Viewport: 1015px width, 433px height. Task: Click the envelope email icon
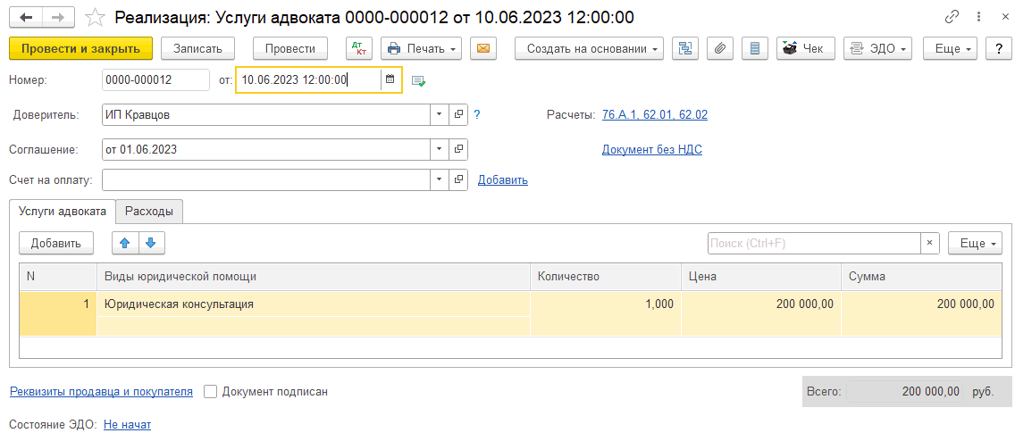tap(483, 48)
